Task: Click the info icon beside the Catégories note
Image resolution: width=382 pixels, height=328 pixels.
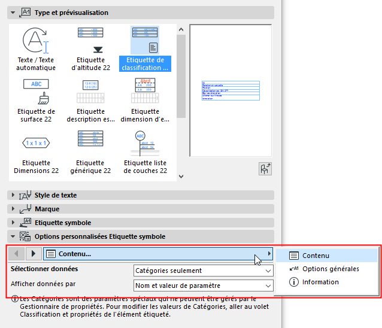Action: (x=15, y=299)
